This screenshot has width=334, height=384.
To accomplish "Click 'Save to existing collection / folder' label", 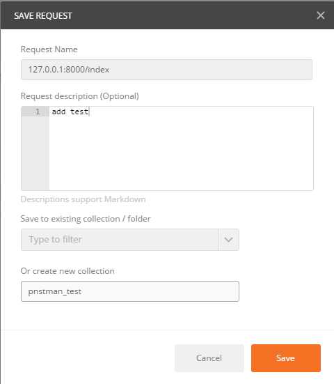I will (86, 219).
